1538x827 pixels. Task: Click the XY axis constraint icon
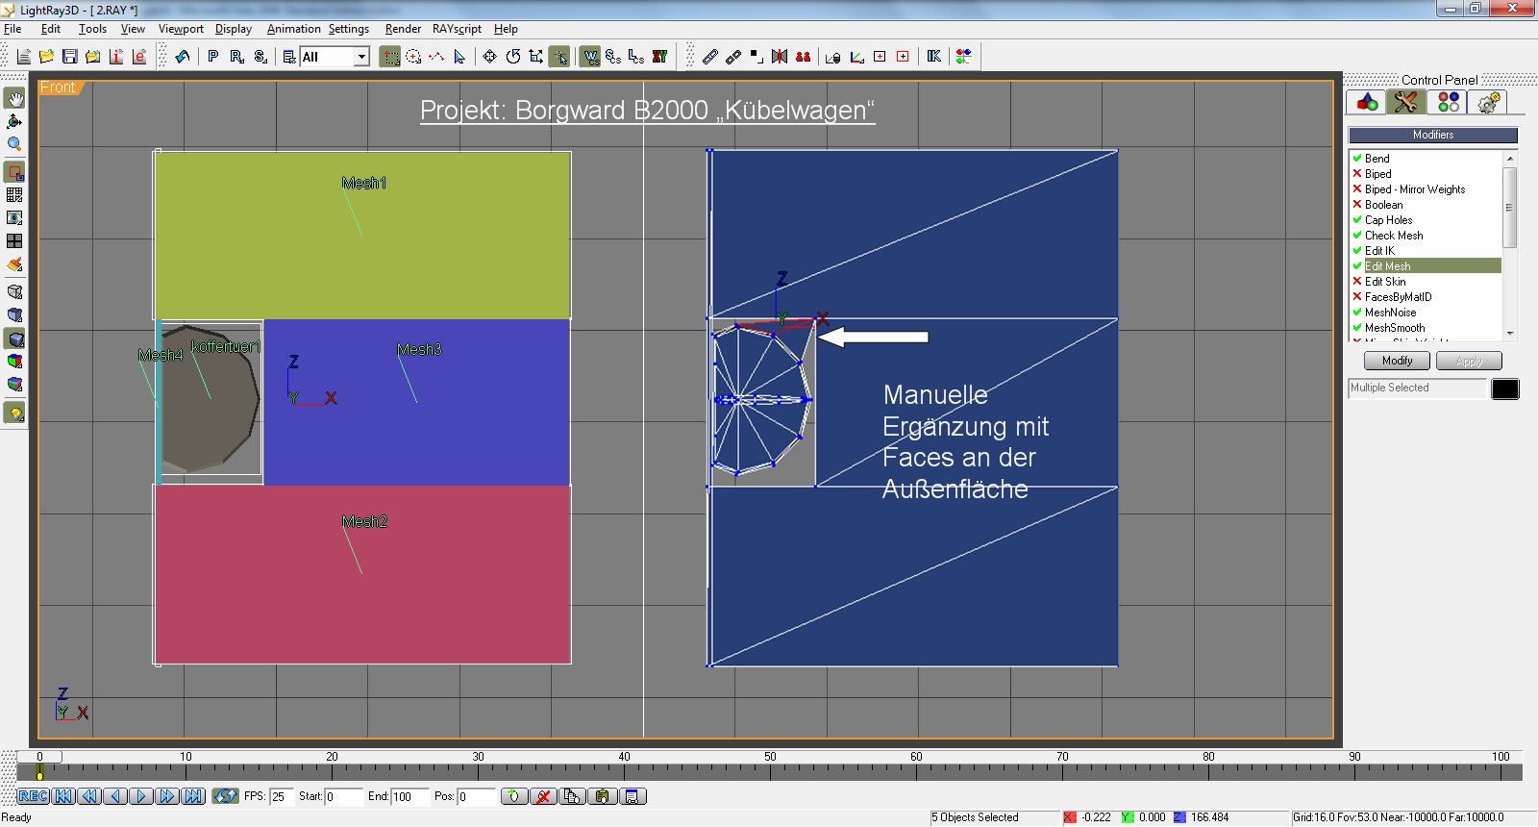click(x=659, y=57)
